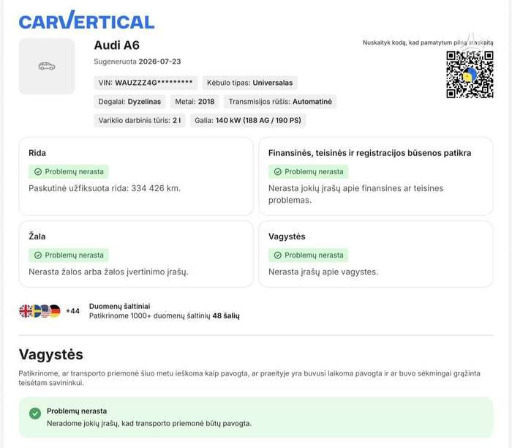
Task: Click the solid green checkmark in bottom banner
Action: [35, 414]
